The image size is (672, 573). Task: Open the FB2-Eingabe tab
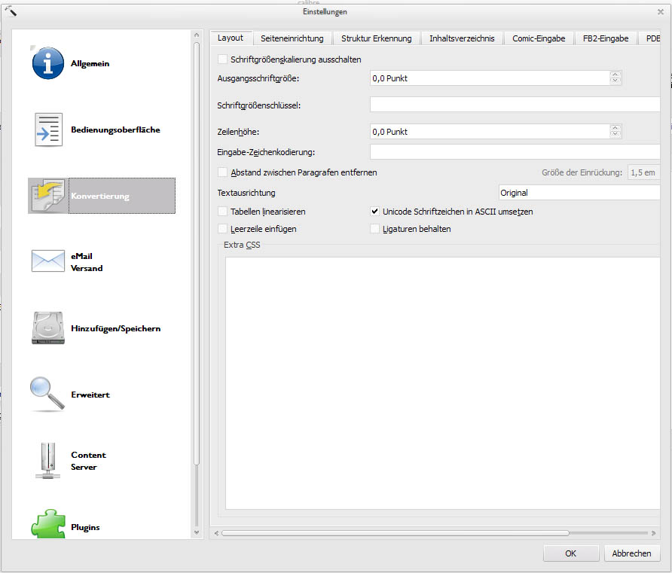click(x=606, y=38)
